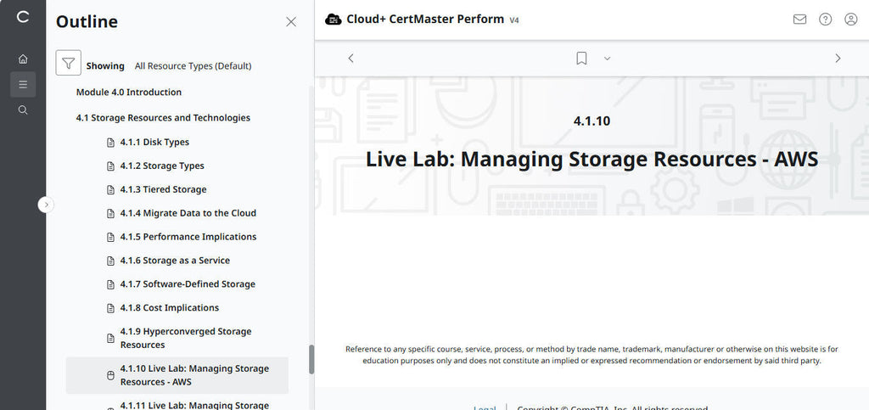
Task: Open 4.1.8 Cost Implications
Action: [169, 307]
